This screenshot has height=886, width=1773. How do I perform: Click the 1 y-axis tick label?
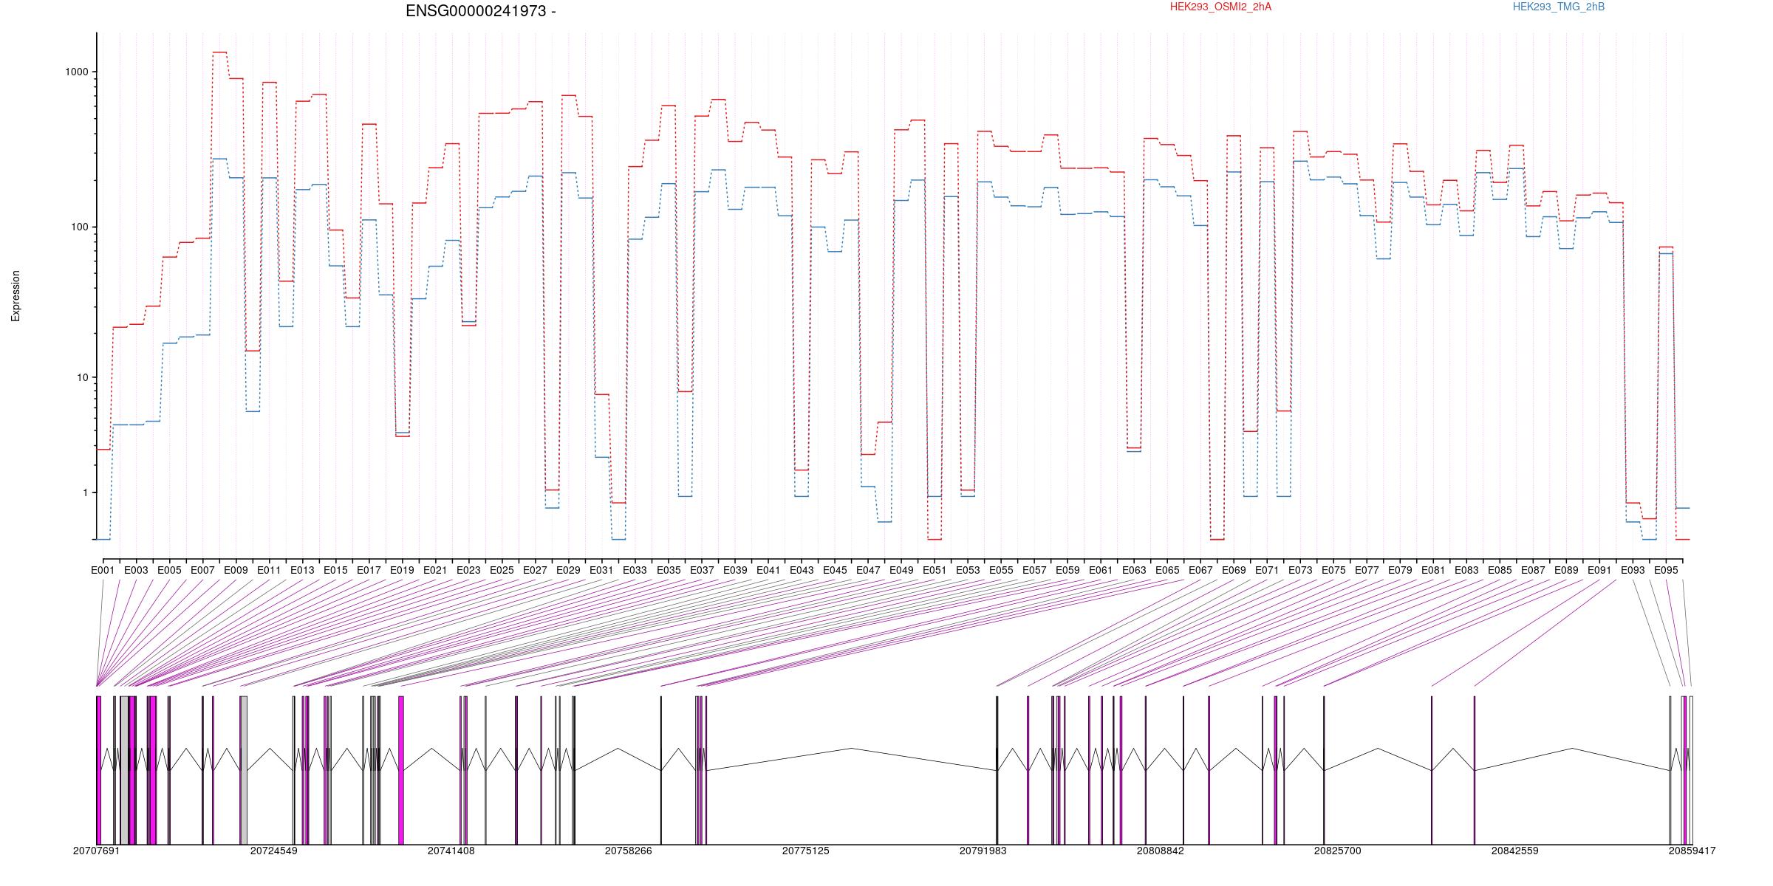86,492
